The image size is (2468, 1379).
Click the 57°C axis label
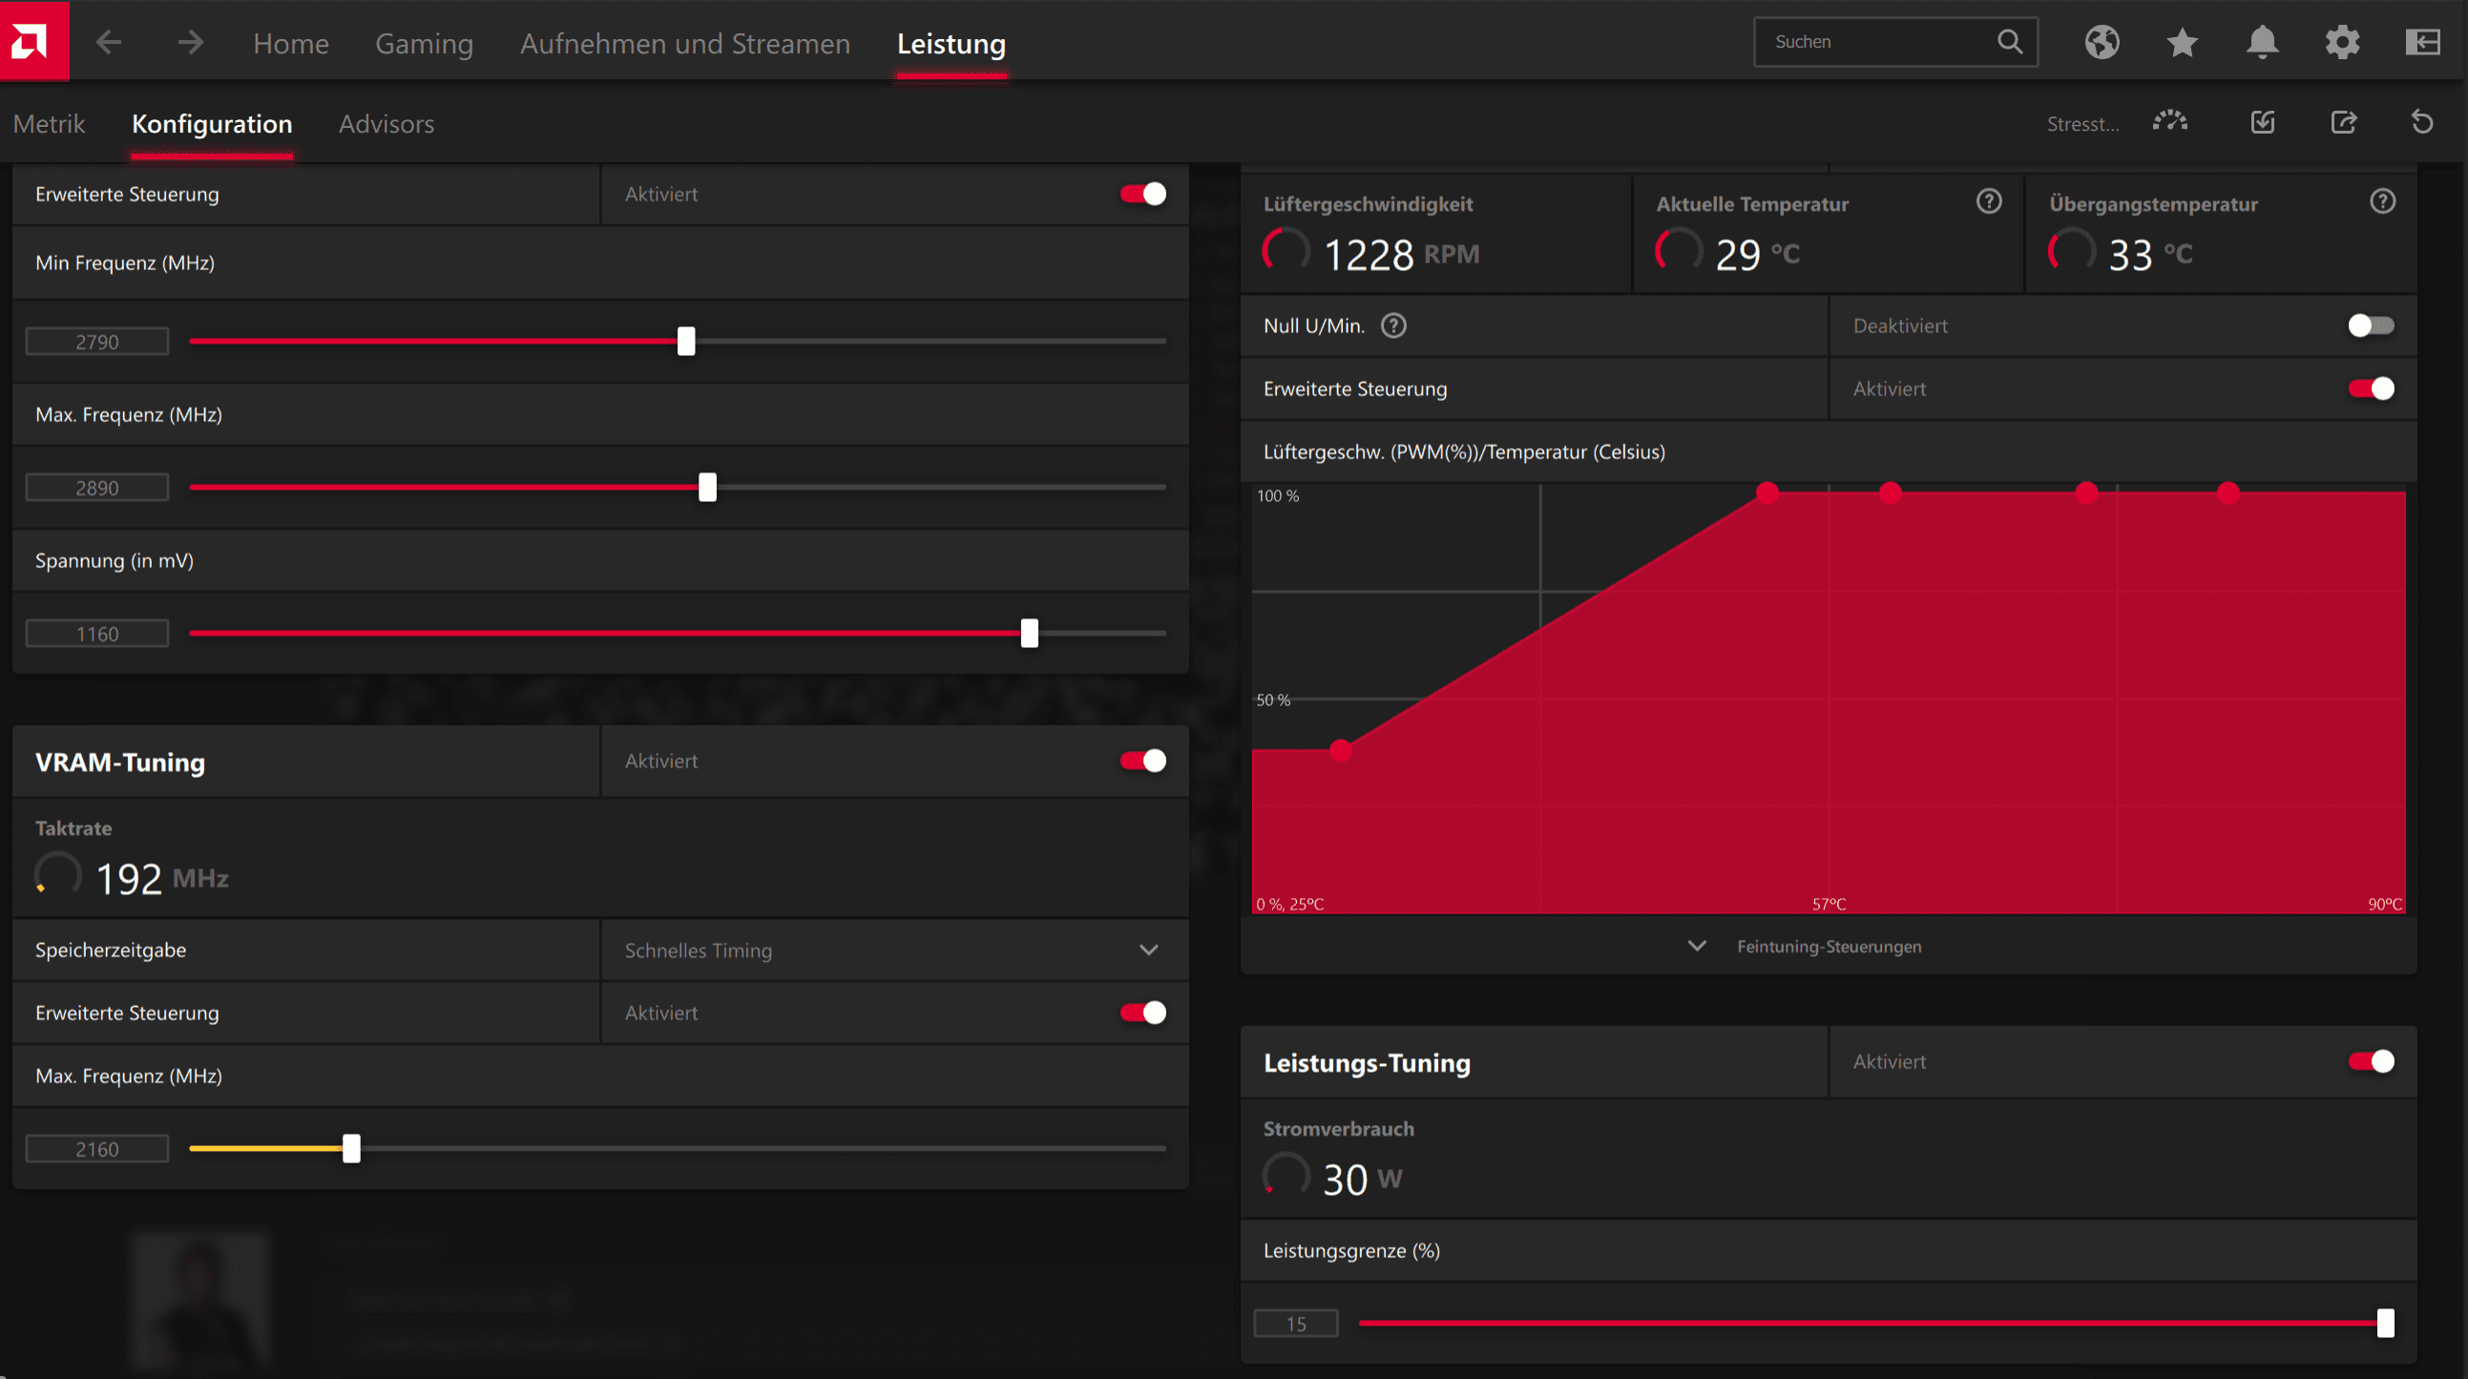click(x=1828, y=904)
